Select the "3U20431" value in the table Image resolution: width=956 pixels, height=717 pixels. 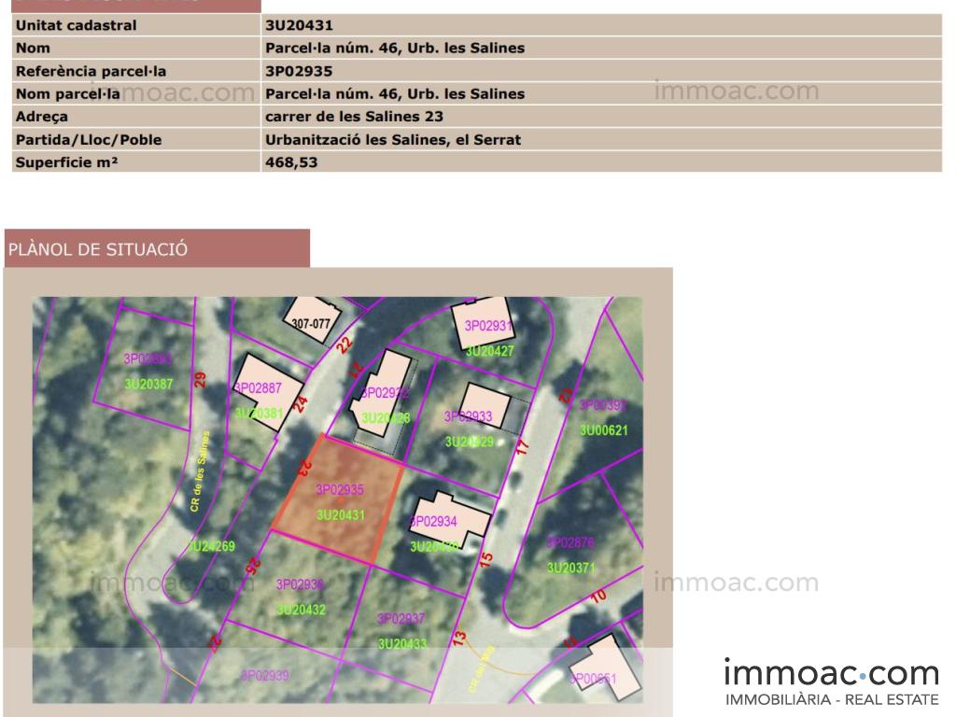pos(299,25)
